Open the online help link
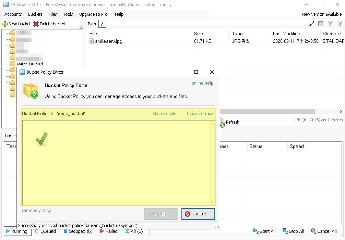 click(202, 83)
